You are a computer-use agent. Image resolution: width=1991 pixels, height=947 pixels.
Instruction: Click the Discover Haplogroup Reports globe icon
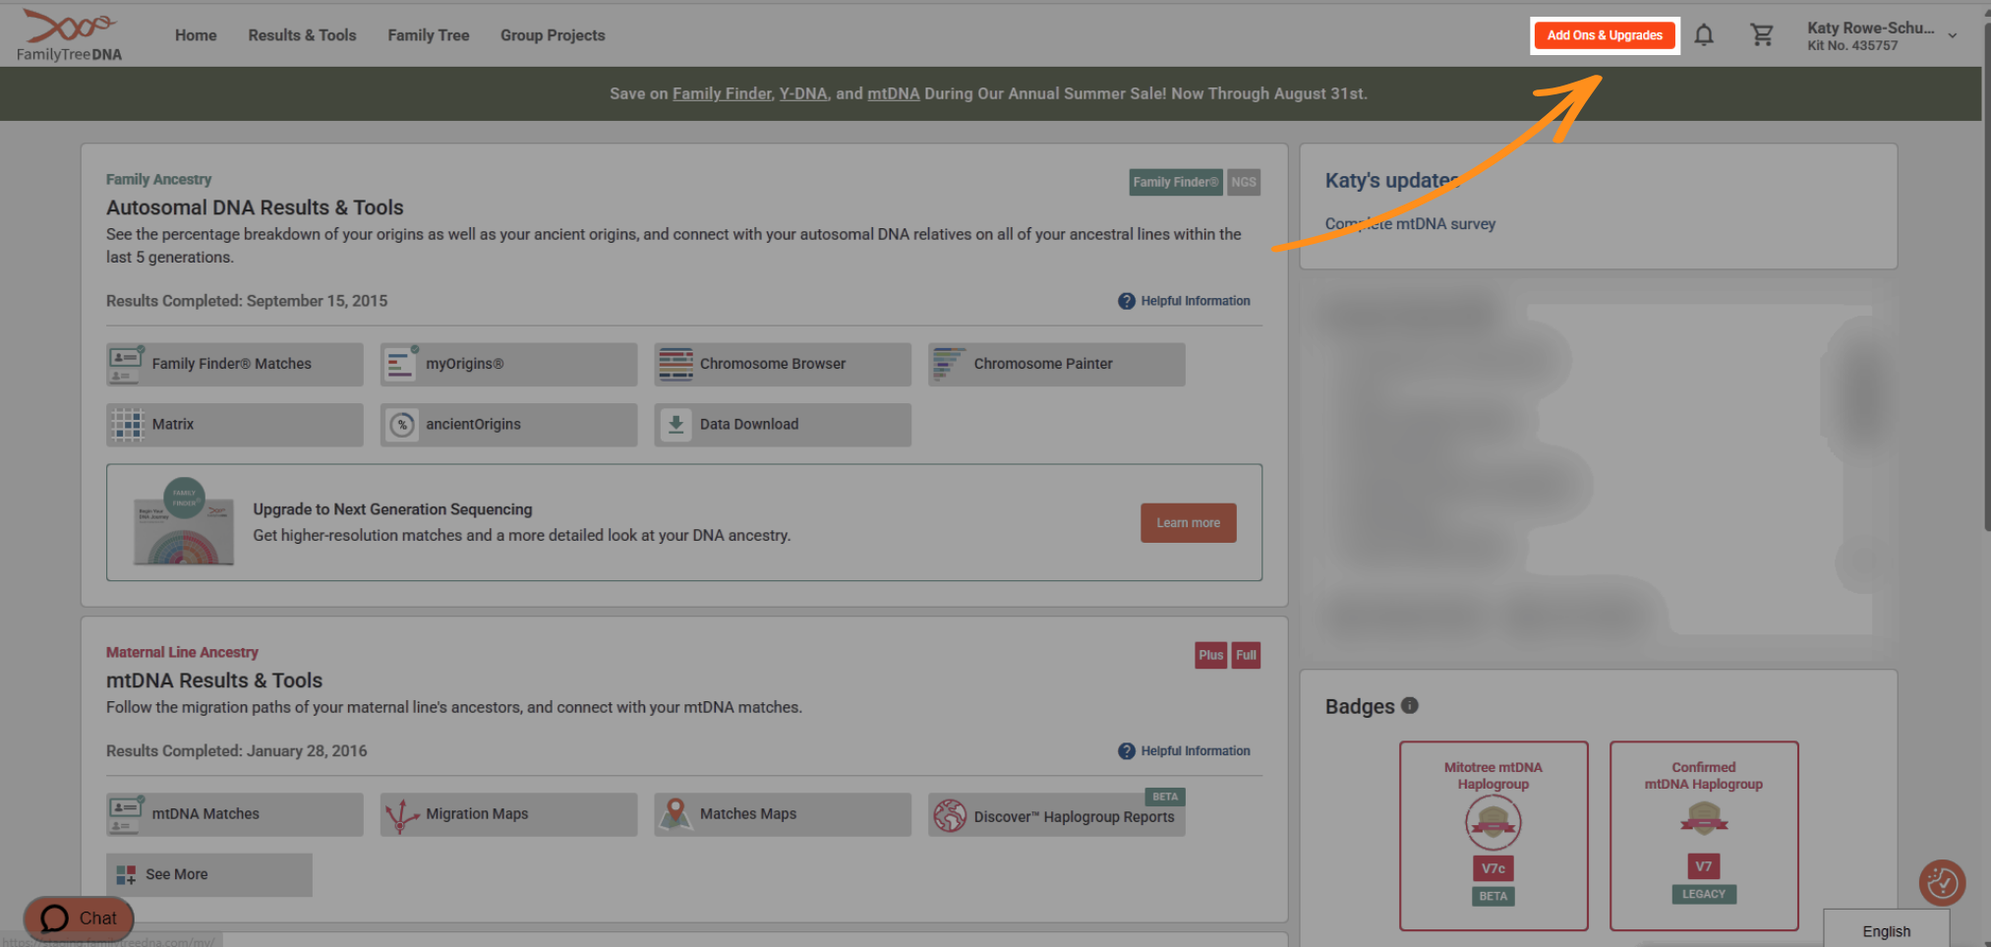(x=950, y=815)
